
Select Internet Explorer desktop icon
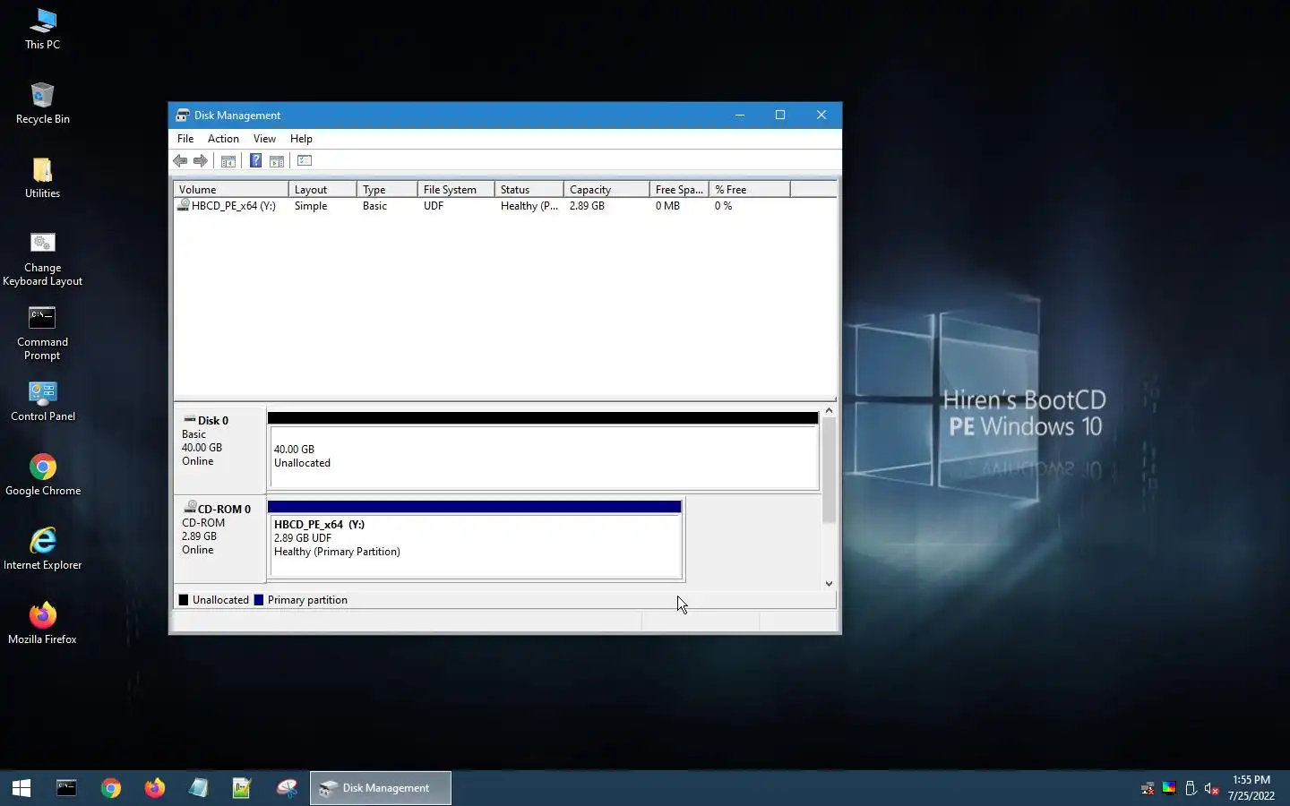click(42, 549)
